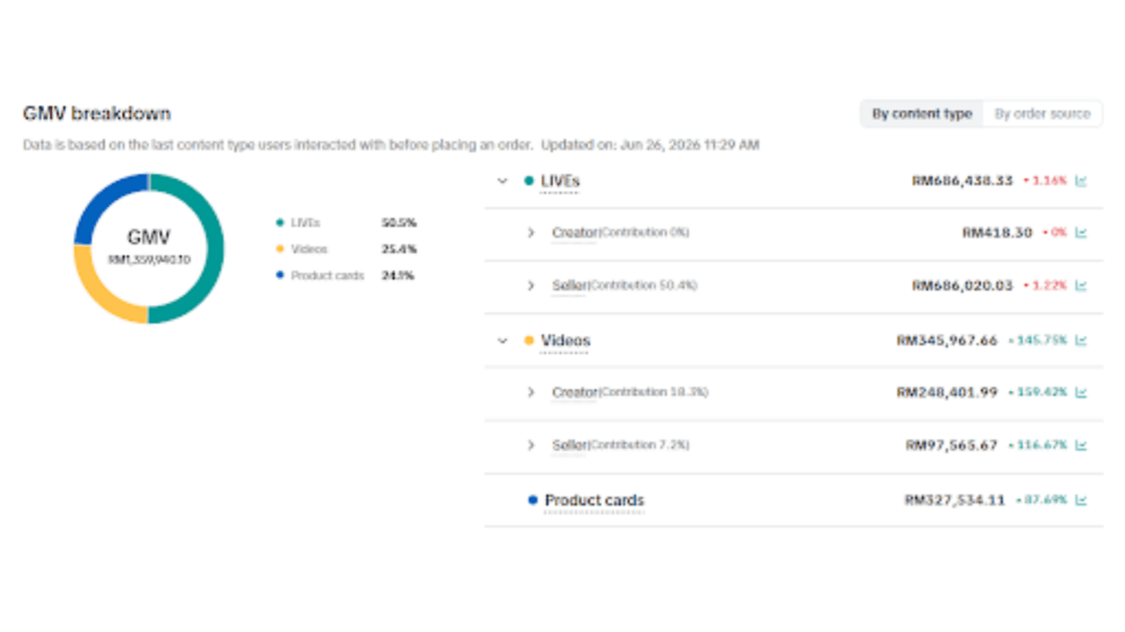The height and width of the screenshot is (632, 1125).
Task: Expand the Creator row under LIVEs
Action: point(531,233)
